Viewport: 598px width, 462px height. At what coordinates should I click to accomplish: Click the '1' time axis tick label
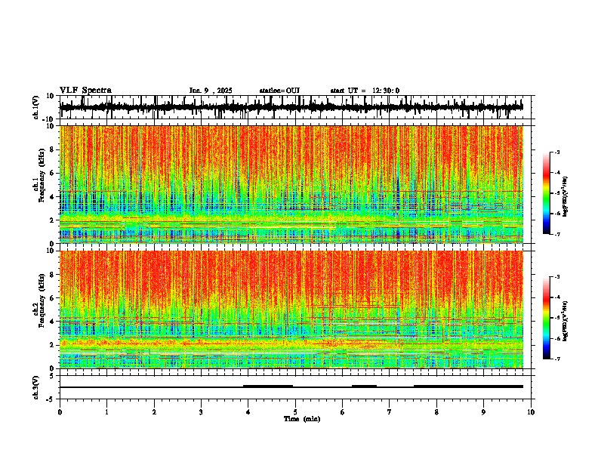(106, 412)
